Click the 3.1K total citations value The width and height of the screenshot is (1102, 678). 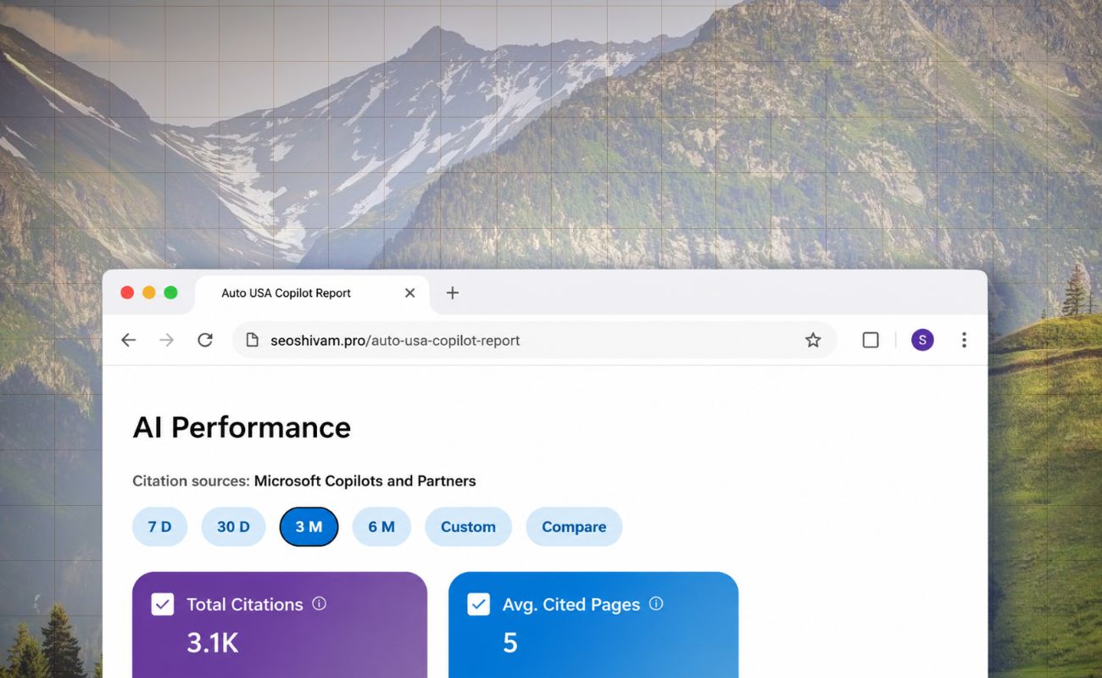213,643
